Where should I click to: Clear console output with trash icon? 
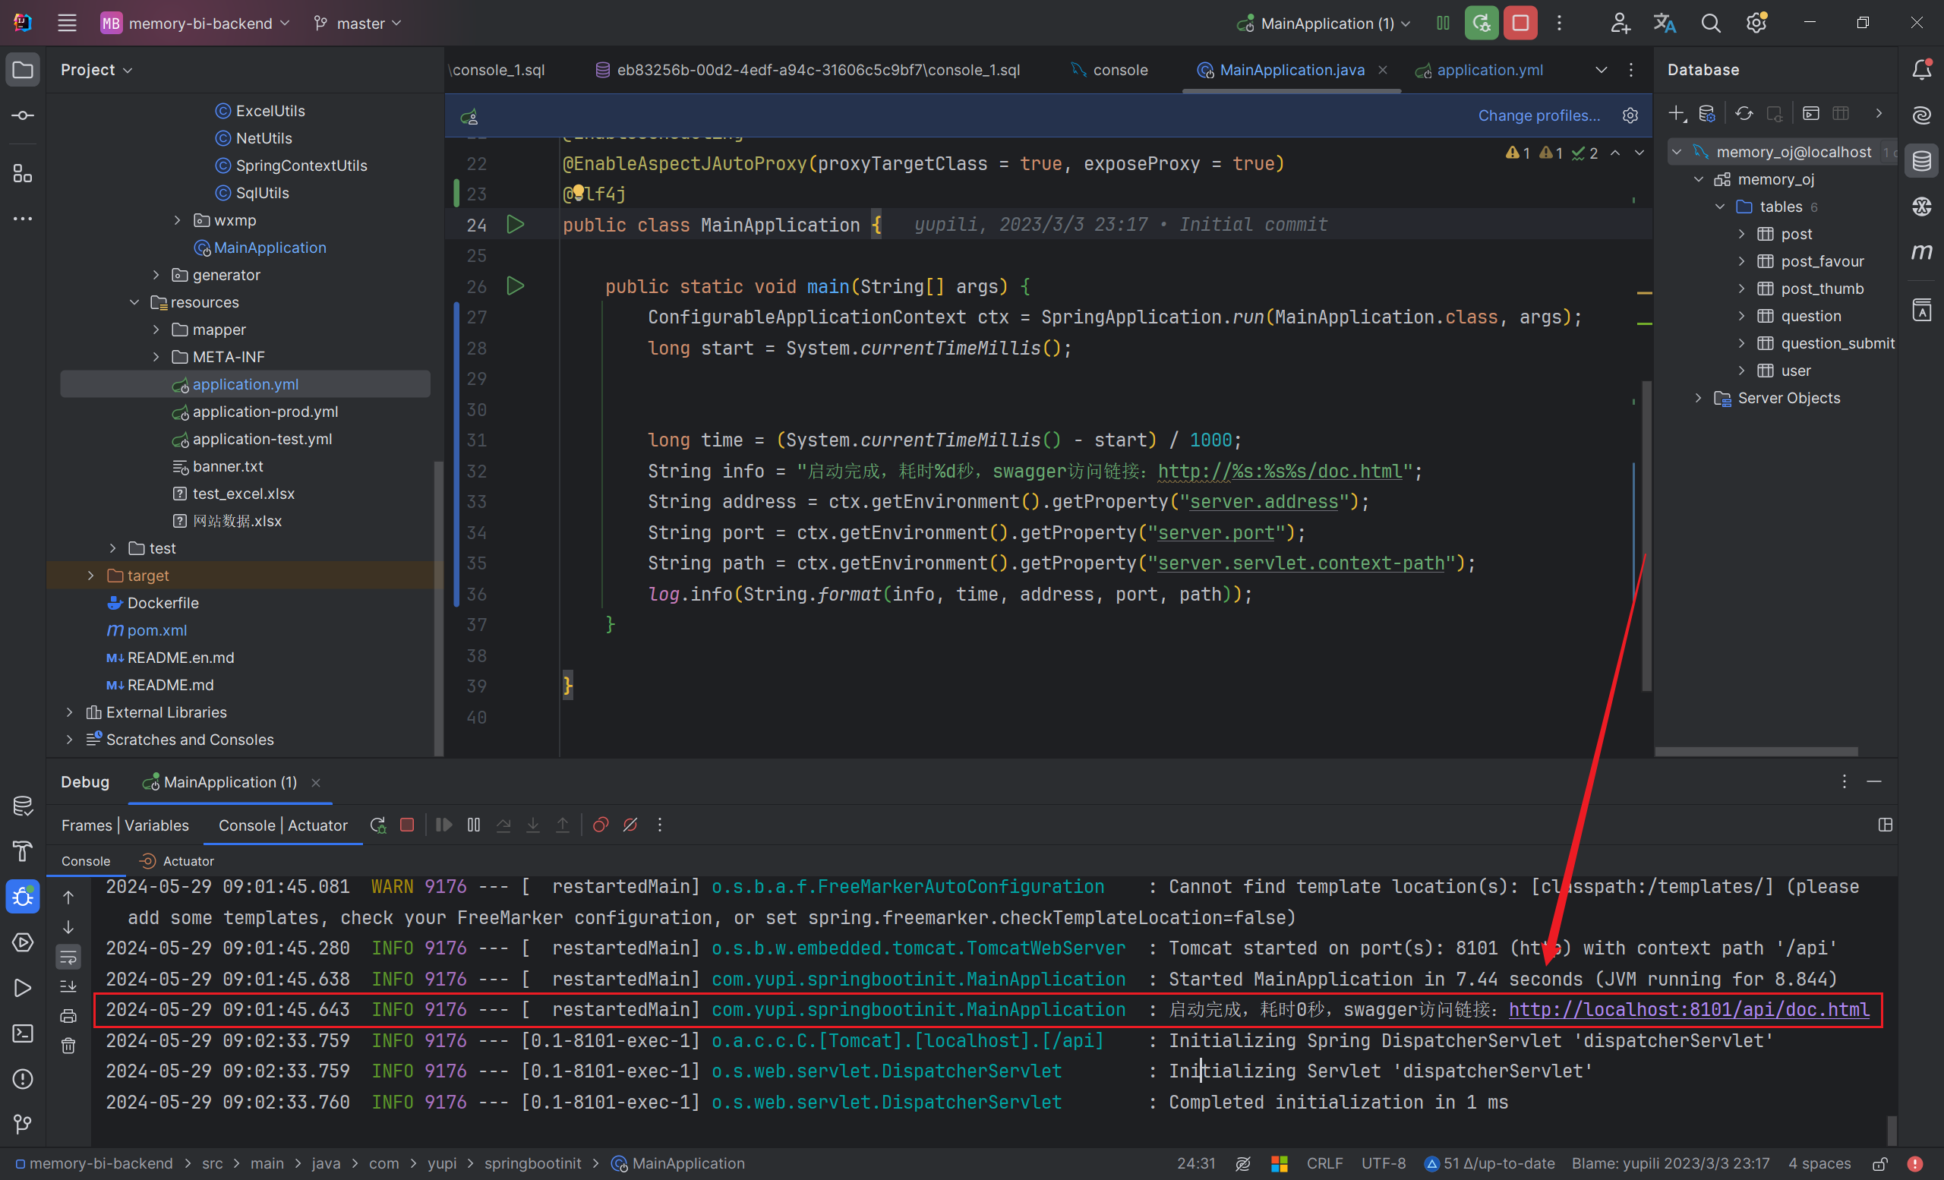click(68, 1046)
